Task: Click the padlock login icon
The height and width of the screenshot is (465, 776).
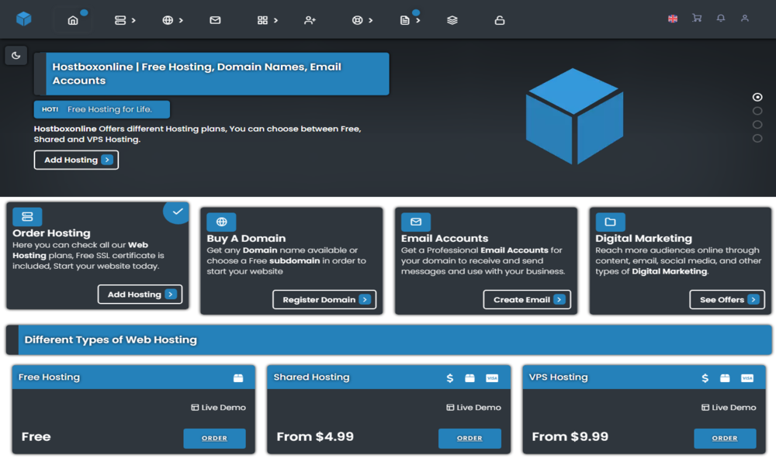Action: [x=500, y=20]
